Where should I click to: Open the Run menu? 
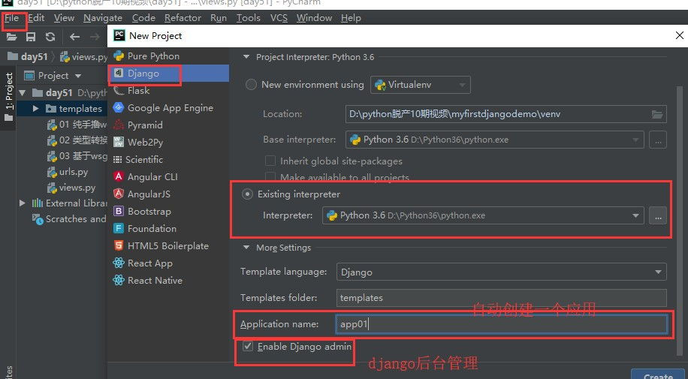coord(219,18)
